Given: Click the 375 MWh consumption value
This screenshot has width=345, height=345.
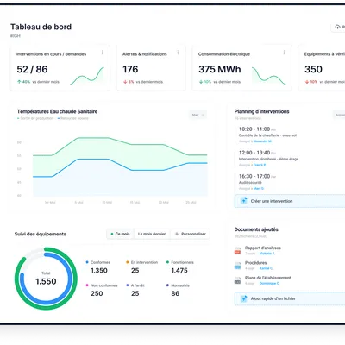Looking at the screenshot, I should click(x=220, y=69).
